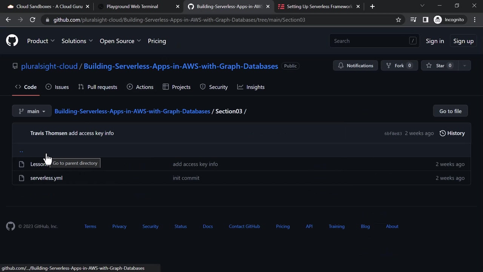Click the Go to file button
Screen dimensions: 483x272
[450, 111]
